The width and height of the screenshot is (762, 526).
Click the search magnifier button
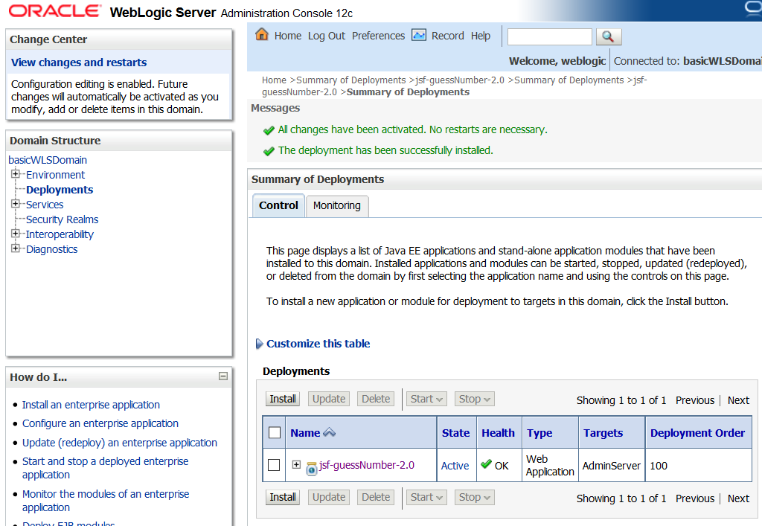coord(609,36)
